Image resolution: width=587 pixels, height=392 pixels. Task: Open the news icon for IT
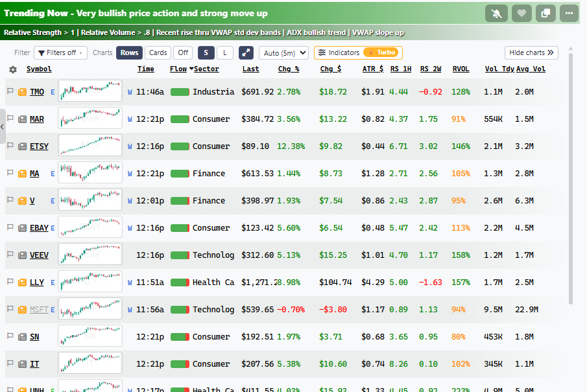(x=23, y=364)
